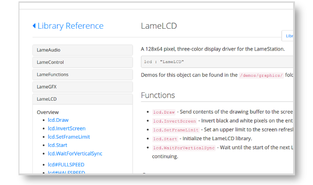
Task: Click lcd.WaitForVerticalSync in the Functions list
Action: tap(184, 148)
